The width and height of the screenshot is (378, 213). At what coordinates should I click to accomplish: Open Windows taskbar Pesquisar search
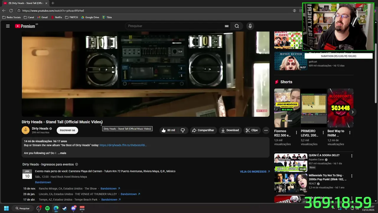coord(23,208)
